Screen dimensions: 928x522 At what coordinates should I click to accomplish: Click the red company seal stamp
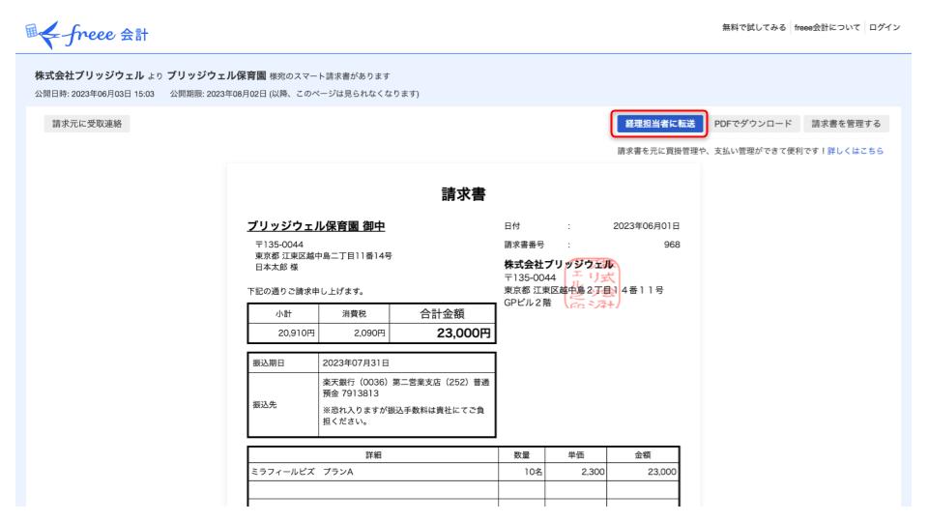(x=592, y=284)
